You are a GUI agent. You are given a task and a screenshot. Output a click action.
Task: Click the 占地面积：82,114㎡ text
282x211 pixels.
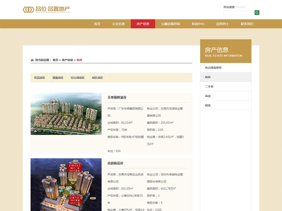[x=120, y=123]
